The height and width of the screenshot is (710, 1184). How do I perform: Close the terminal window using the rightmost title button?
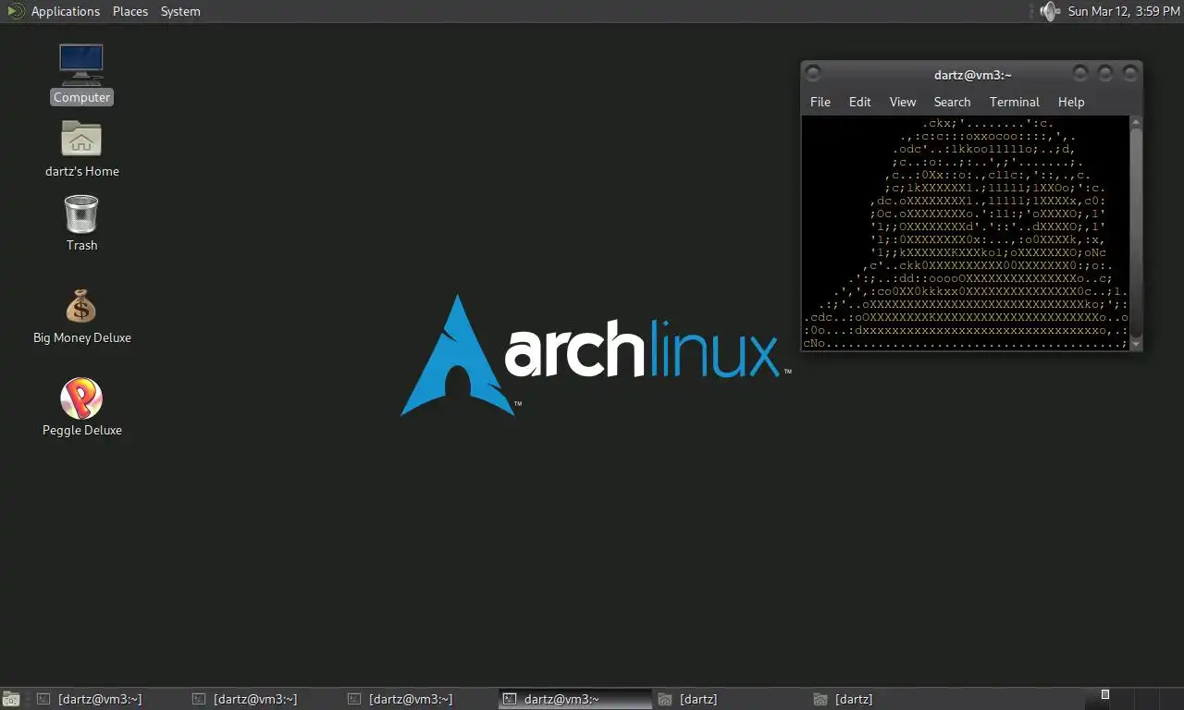click(x=1129, y=73)
